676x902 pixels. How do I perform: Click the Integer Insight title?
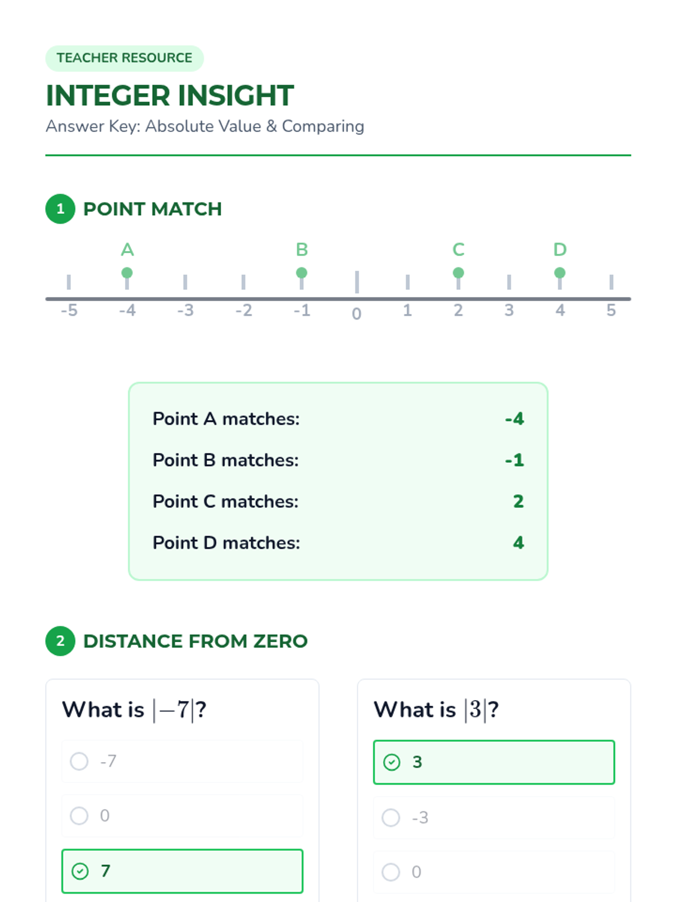pos(170,95)
